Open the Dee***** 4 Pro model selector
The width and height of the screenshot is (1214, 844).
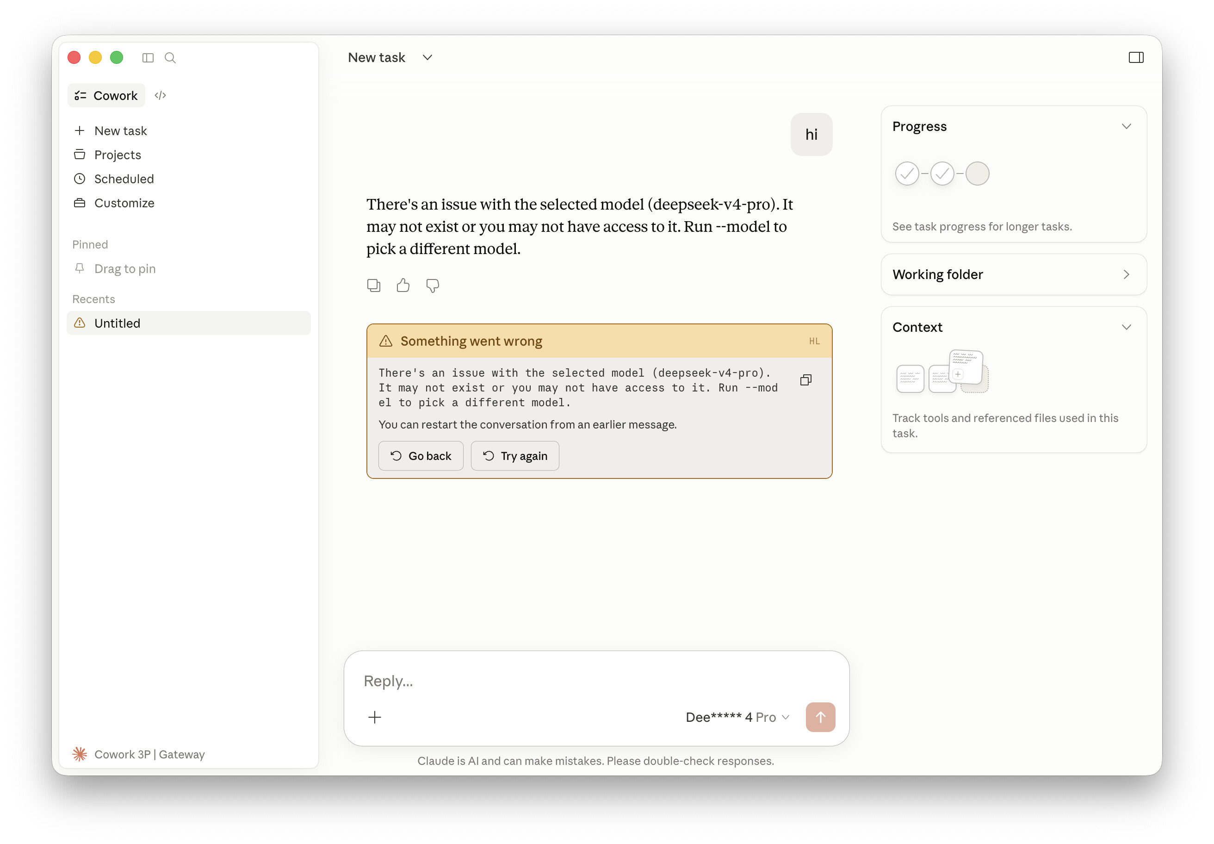(737, 718)
